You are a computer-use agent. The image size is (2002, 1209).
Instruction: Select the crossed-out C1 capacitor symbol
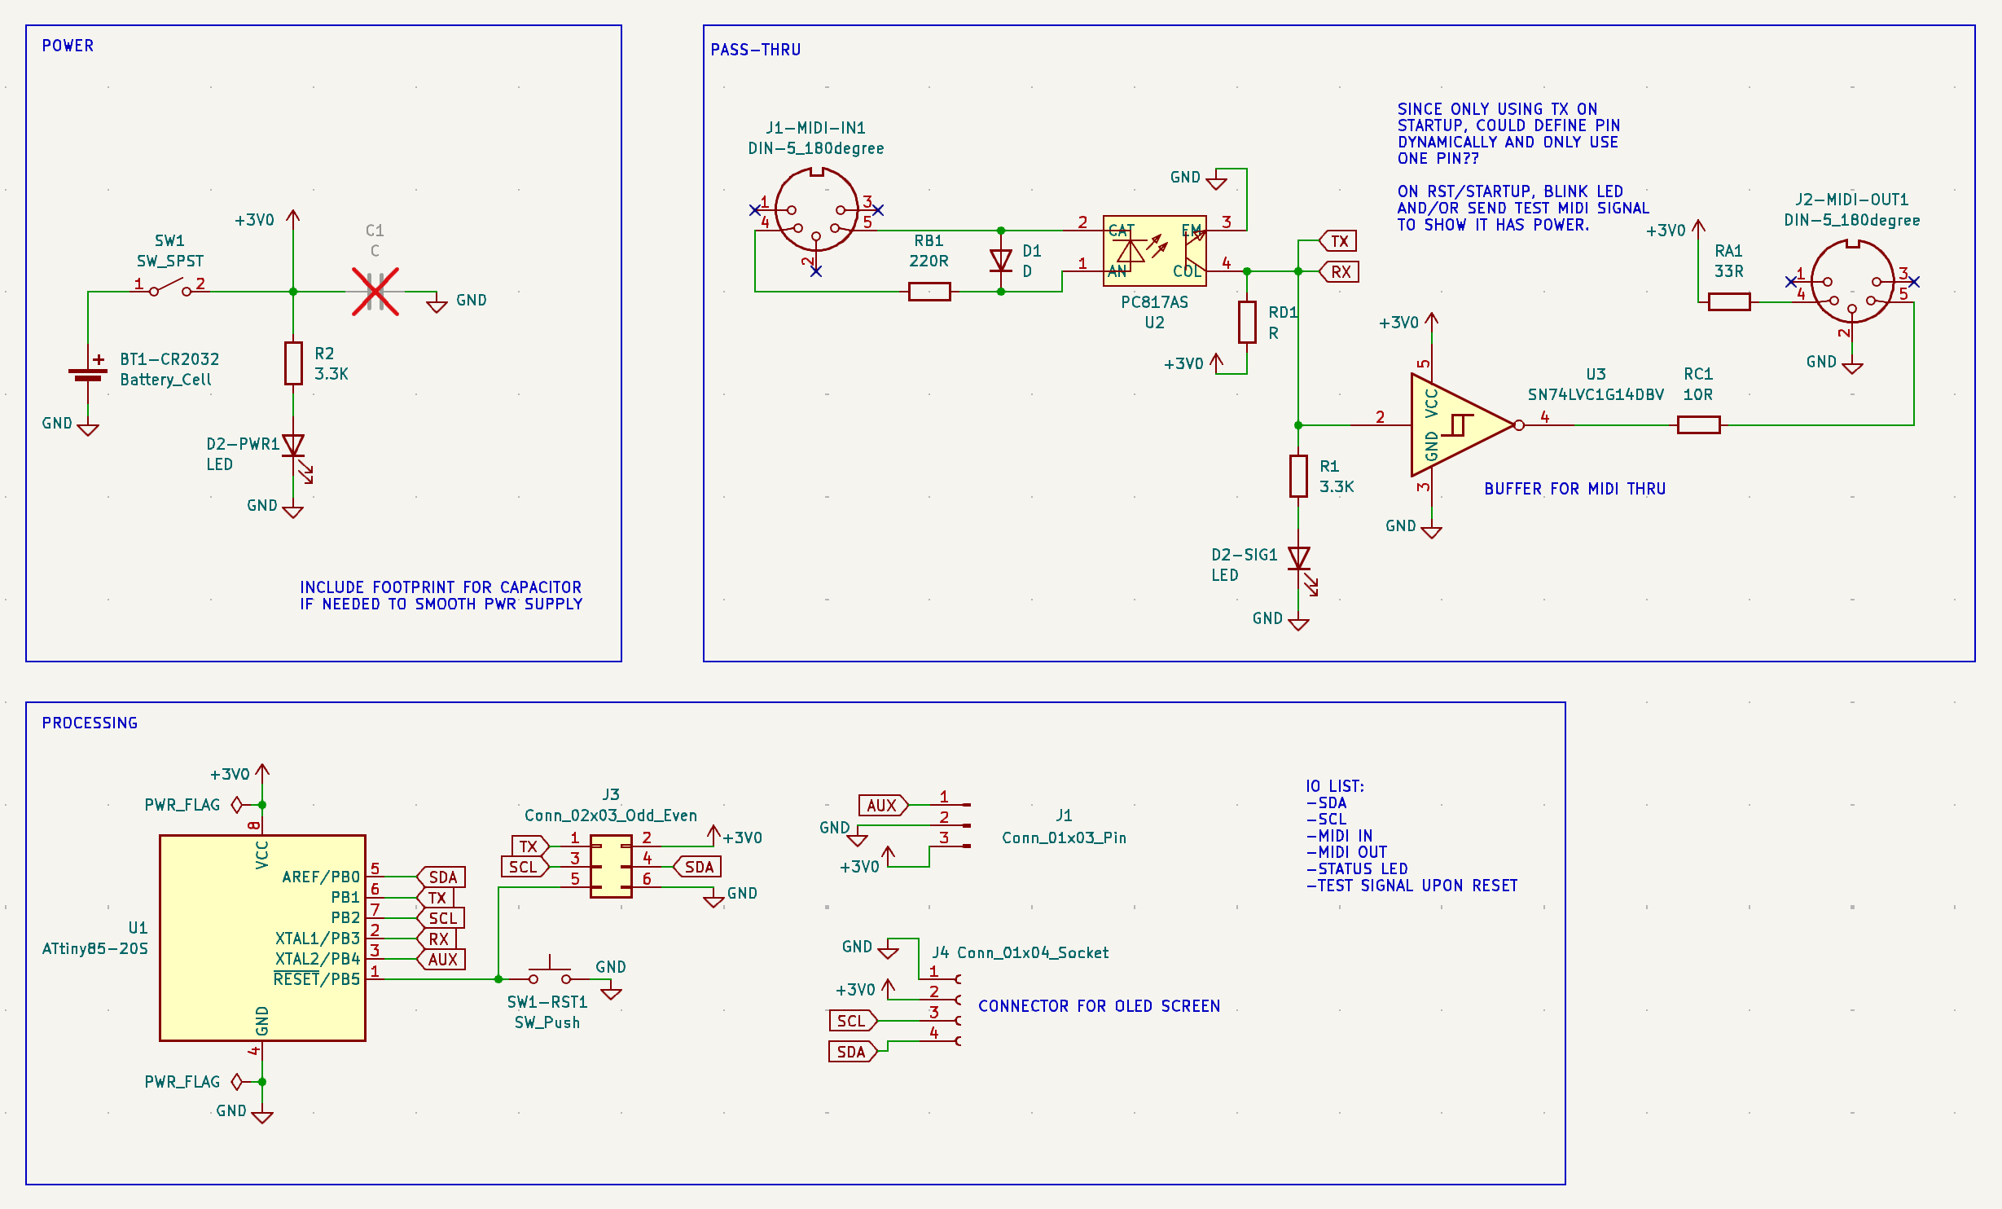click(375, 292)
